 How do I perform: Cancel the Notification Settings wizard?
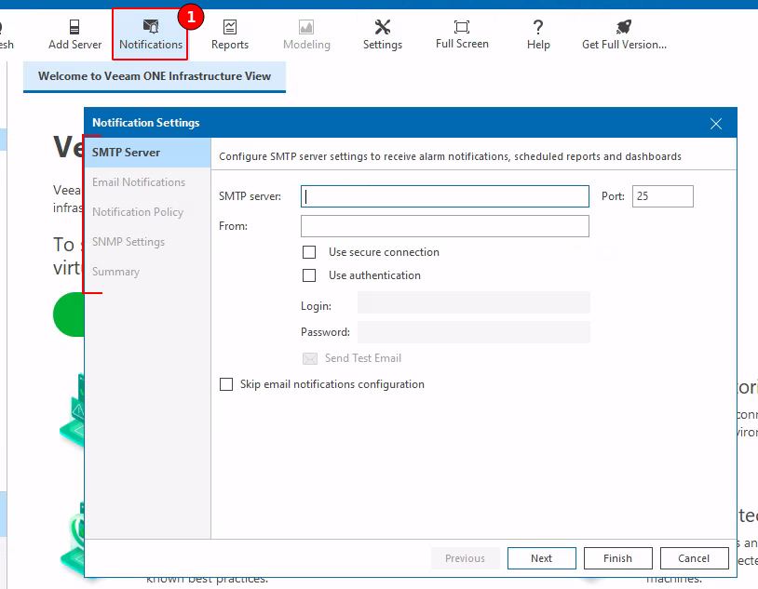(x=694, y=558)
